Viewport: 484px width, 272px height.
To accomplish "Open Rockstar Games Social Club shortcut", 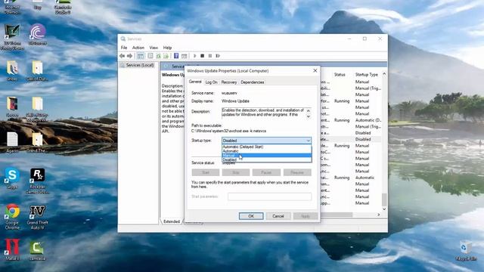I will point(37,181).
